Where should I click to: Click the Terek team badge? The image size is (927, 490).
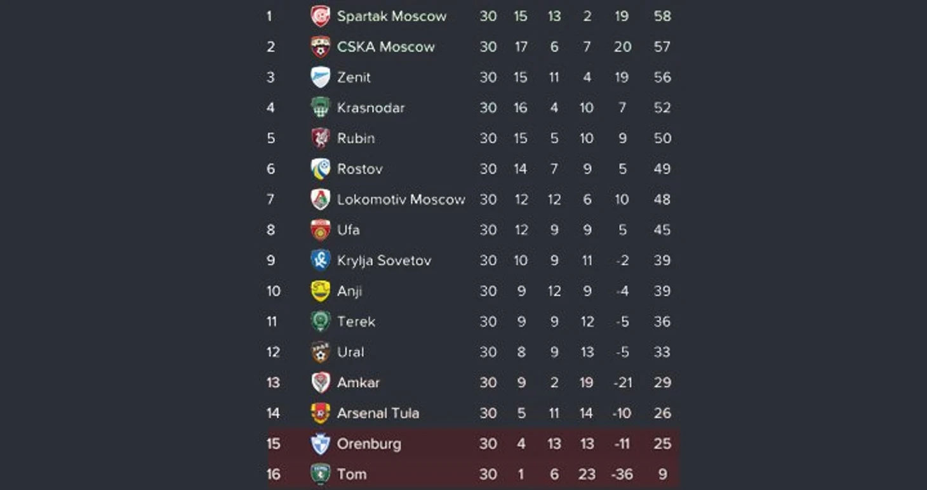point(320,321)
